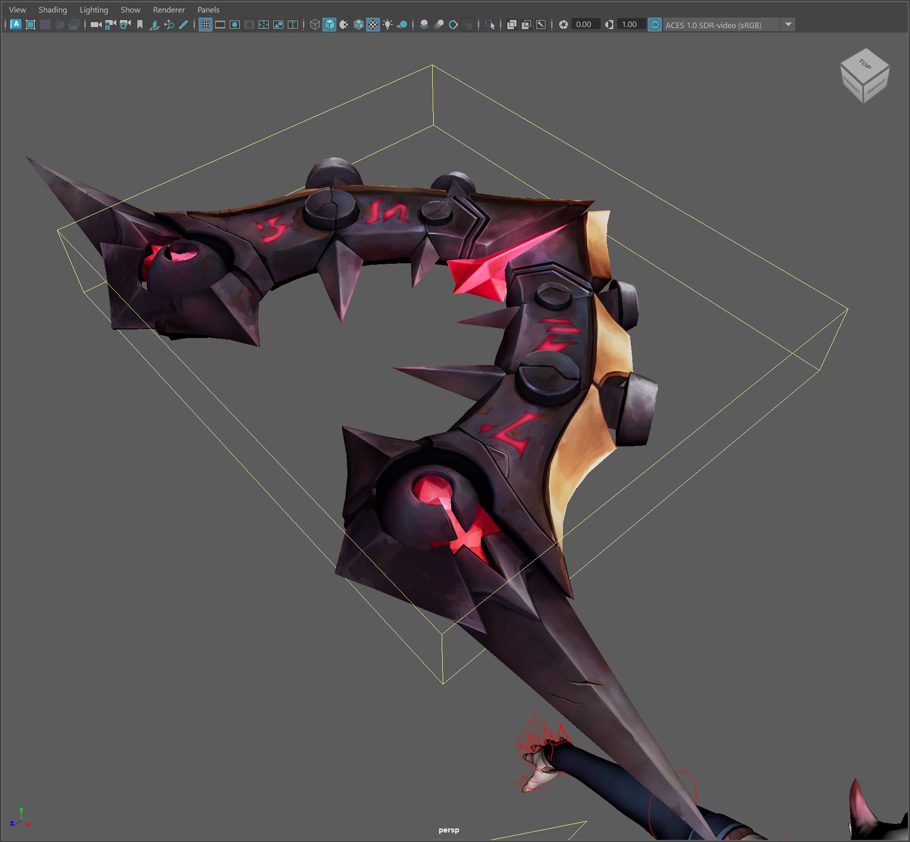
Task: Click the Lock Camera icon
Action: pyautogui.click(x=110, y=25)
